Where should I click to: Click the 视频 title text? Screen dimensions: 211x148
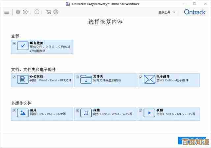click(160, 110)
